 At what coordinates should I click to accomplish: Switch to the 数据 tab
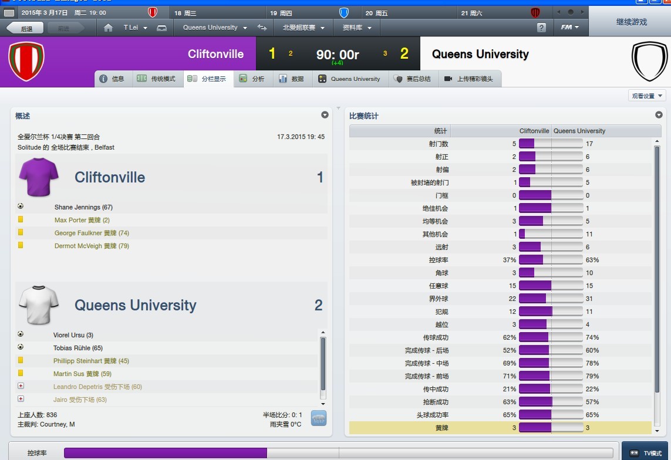click(292, 79)
